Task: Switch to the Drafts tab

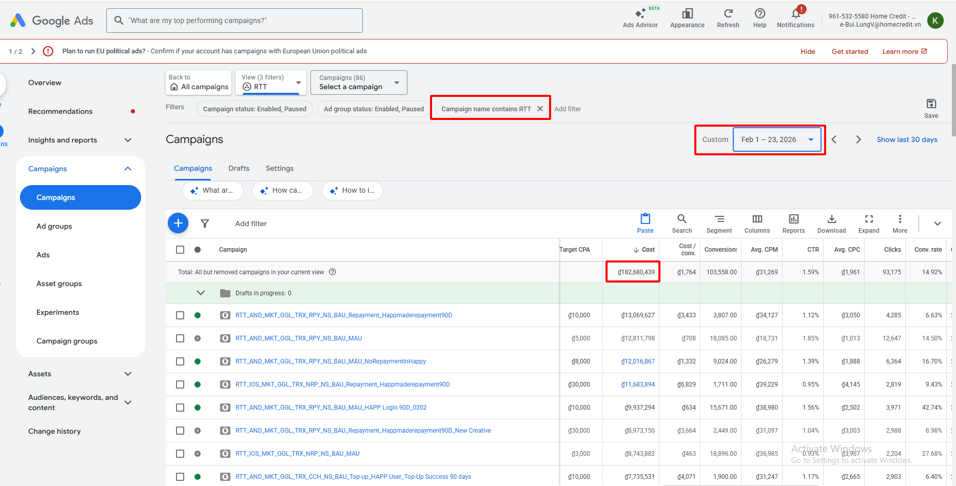Action: pos(239,168)
